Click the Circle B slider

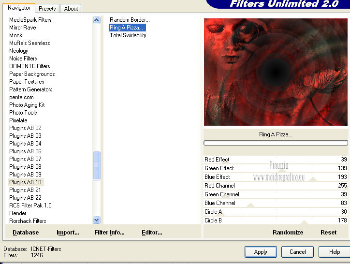coord(276,220)
